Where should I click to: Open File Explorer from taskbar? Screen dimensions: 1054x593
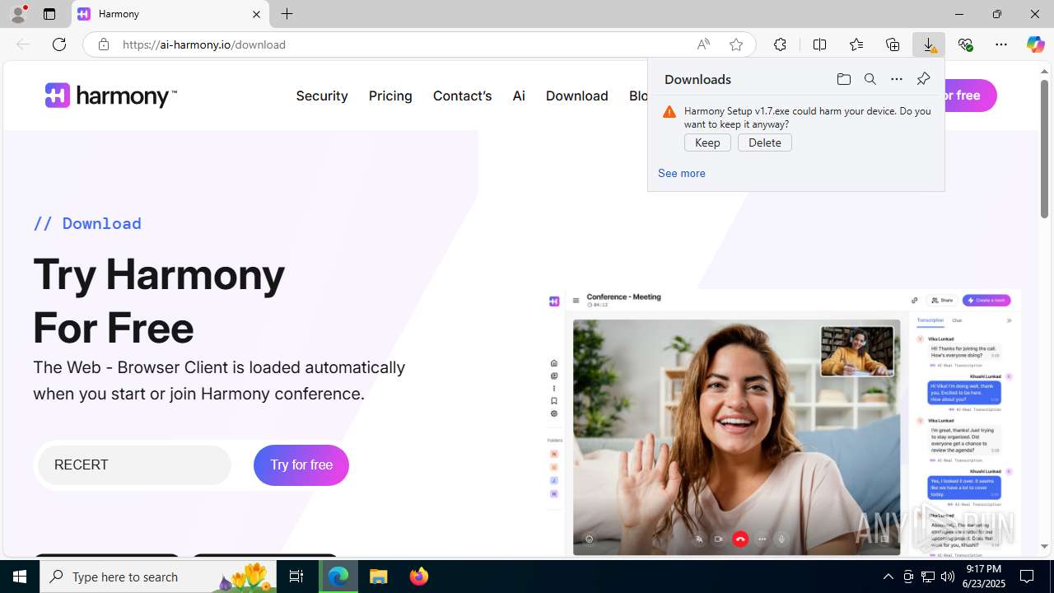(379, 577)
